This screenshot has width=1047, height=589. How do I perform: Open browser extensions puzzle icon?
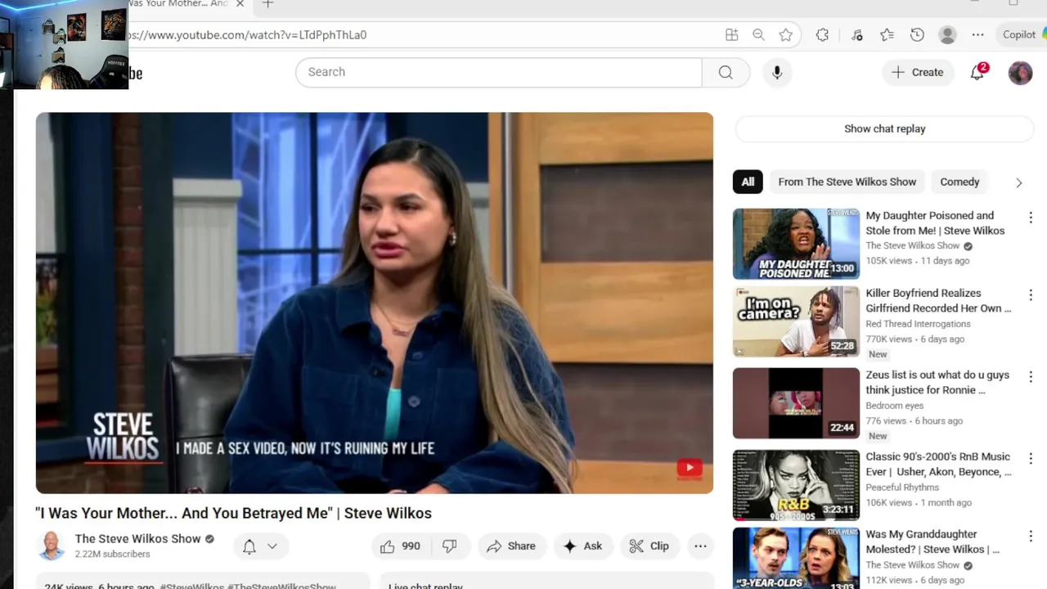pos(822,34)
